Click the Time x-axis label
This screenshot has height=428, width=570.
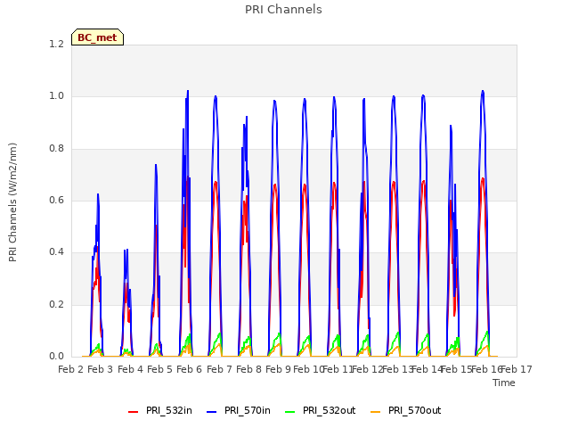pos(504,383)
